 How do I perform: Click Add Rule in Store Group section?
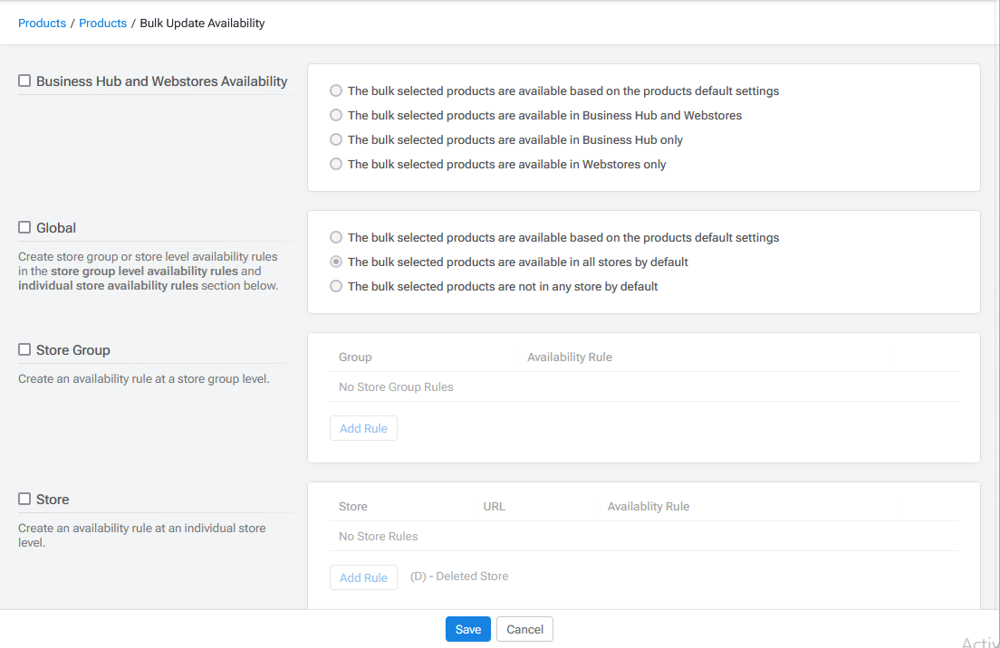click(363, 428)
